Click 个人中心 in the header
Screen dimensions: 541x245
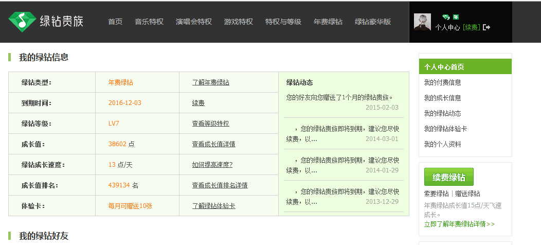[x=447, y=28]
